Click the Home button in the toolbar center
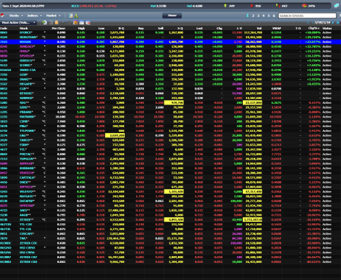This screenshot has width=341, height=280. 172,16
